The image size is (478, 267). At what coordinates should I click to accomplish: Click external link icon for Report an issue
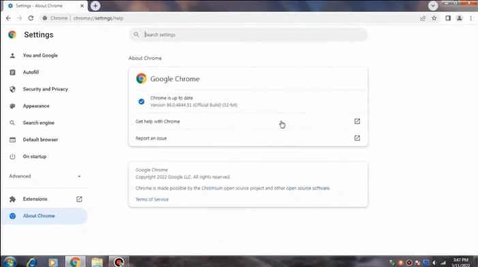click(357, 138)
